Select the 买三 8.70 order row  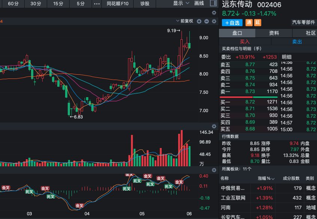(x=249, y=115)
